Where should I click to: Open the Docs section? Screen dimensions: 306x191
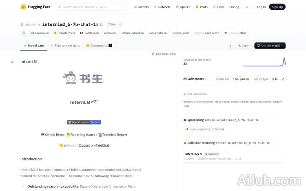(x=219, y=7)
